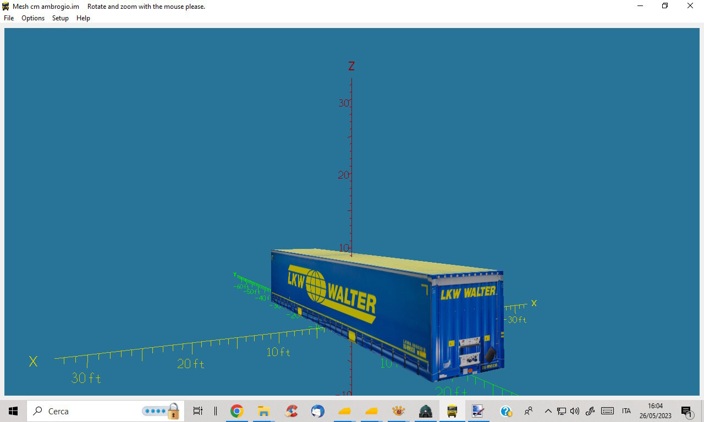704x422 pixels.
Task: Click the Cerca search box
Action: (x=106, y=411)
